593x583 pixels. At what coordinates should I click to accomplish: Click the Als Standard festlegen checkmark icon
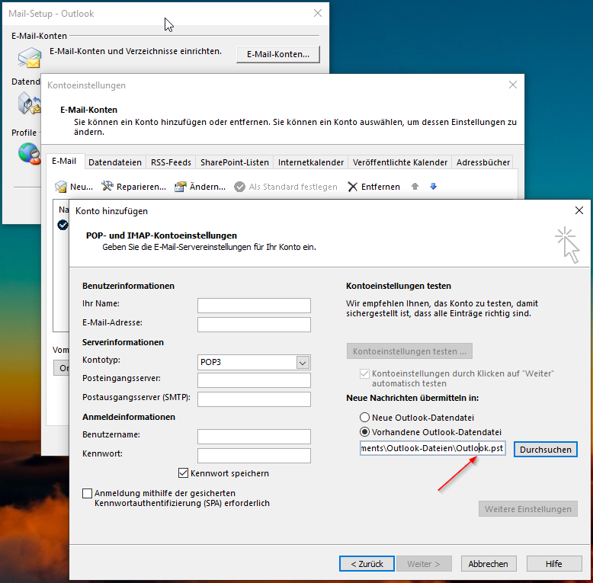(x=239, y=187)
